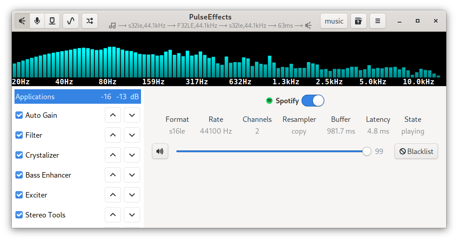Click the s16le format value
The width and height of the screenshot is (458, 241).
point(177,131)
